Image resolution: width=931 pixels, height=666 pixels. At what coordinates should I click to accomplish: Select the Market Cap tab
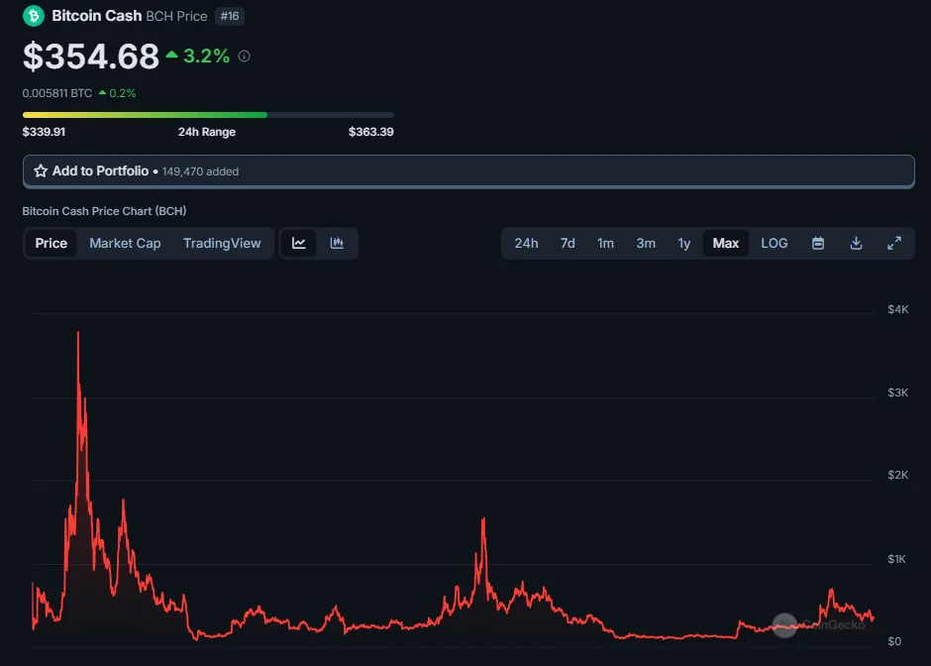click(x=125, y=243)
